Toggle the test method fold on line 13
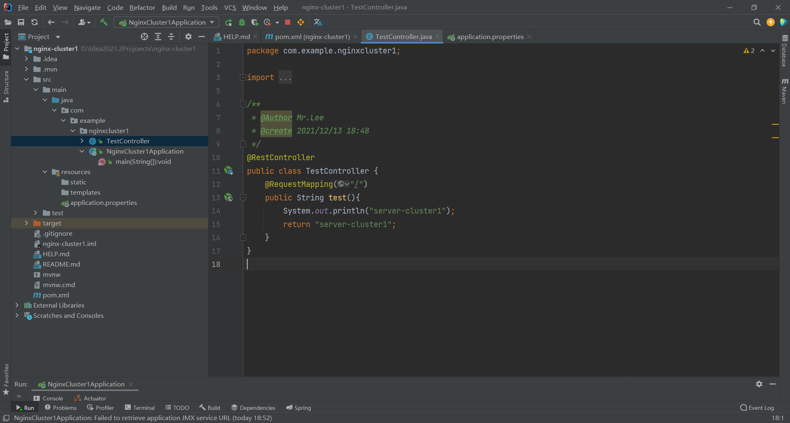Viewport: 790px width, 423px height. [x=243, y=198]
